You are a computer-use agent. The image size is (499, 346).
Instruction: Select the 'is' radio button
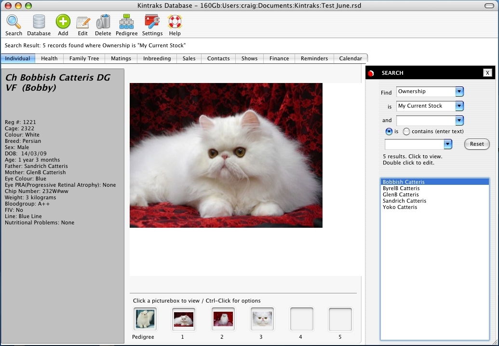point(389,131)
